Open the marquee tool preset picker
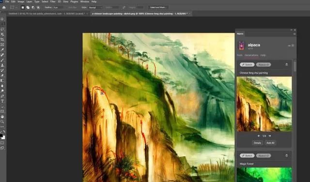 click(x=13, y=8)
